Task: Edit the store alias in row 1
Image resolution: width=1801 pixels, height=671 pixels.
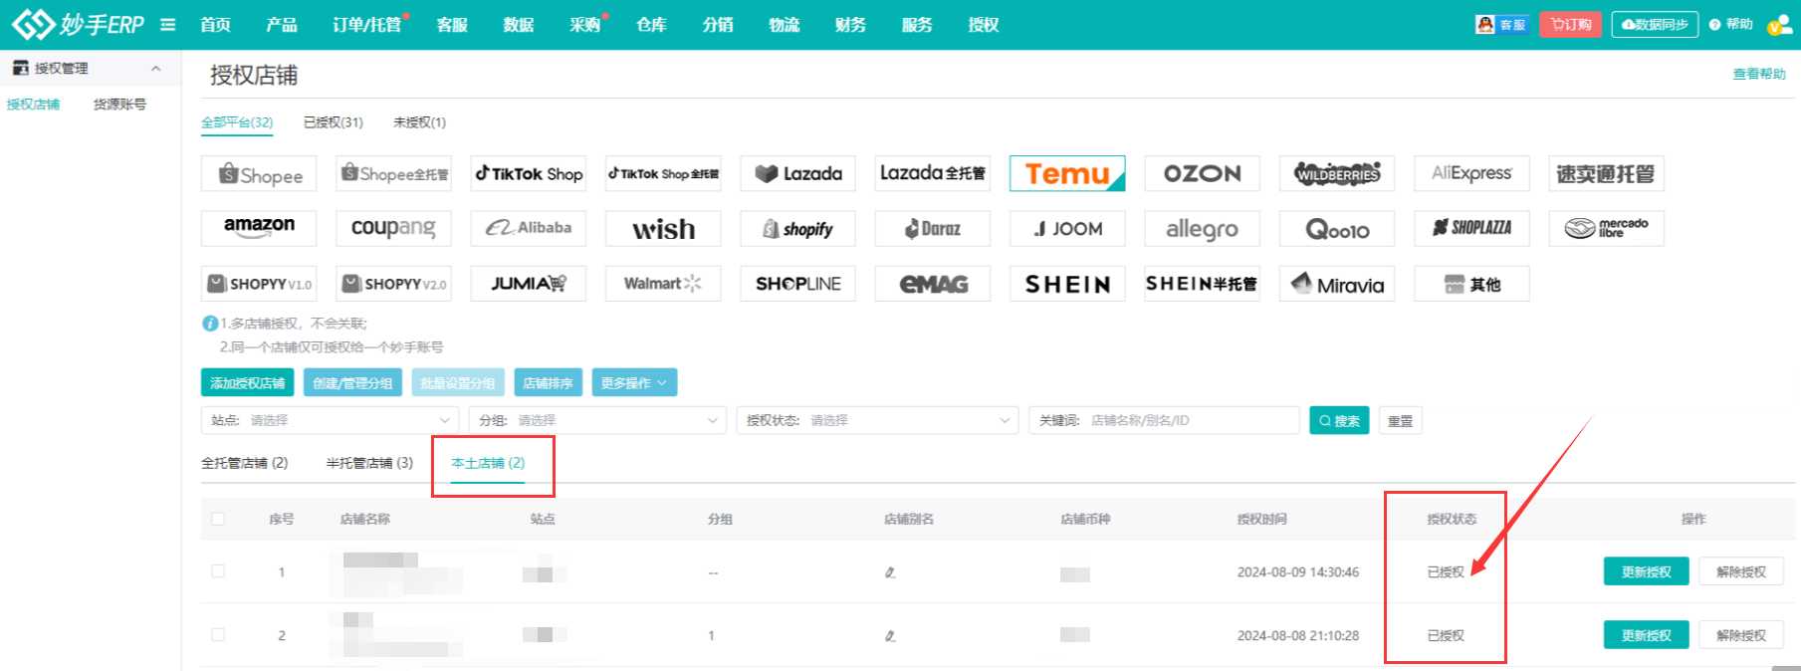Action: click(x=890, y=572)
